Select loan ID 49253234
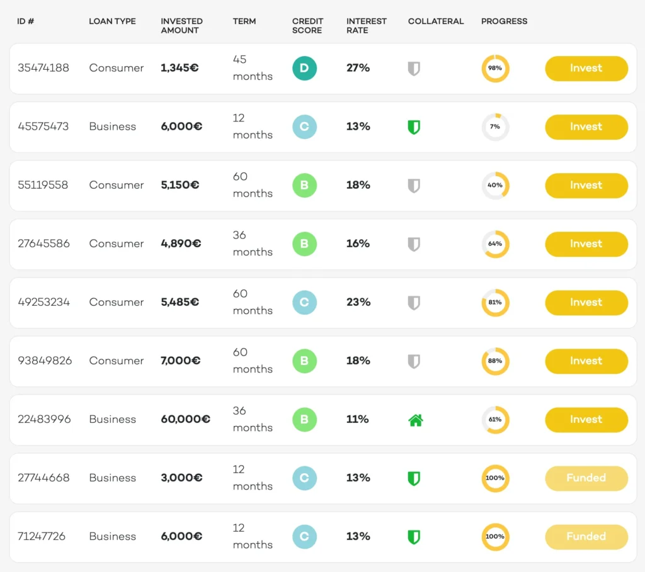645x572 pixels. click(43, 302)
